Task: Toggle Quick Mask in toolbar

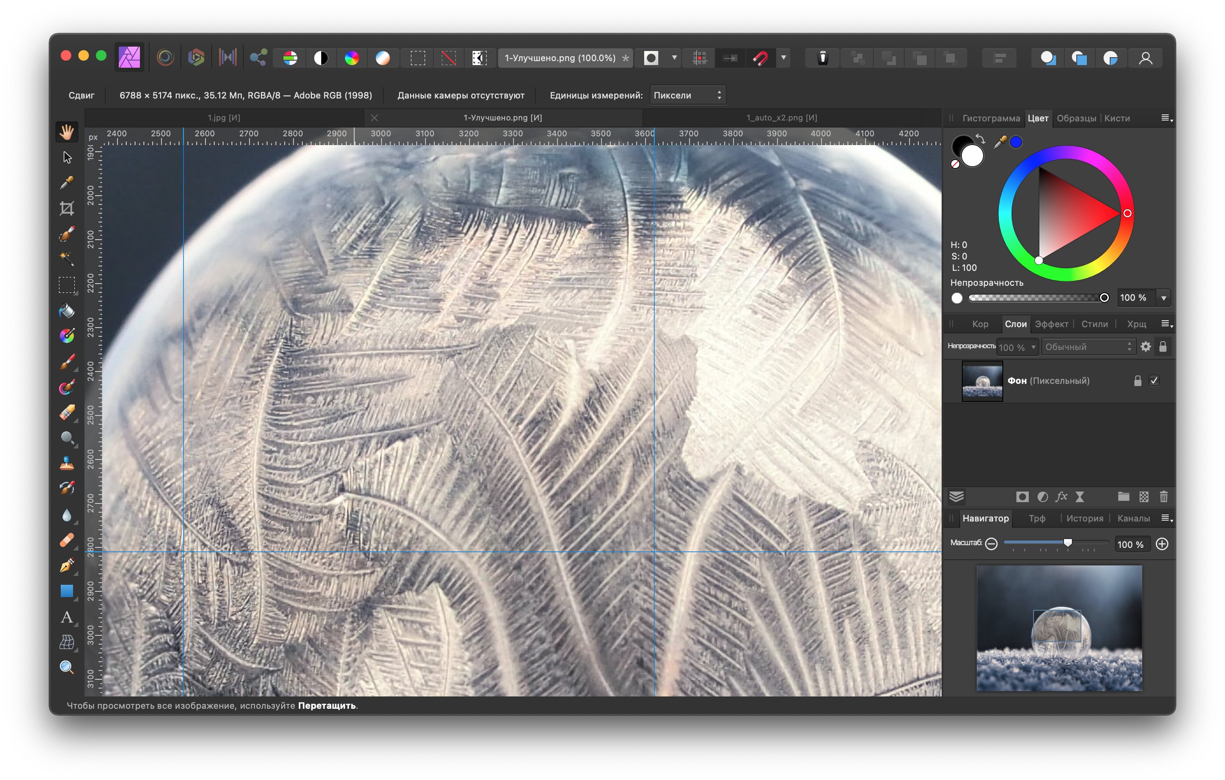Action: point(651,58)
